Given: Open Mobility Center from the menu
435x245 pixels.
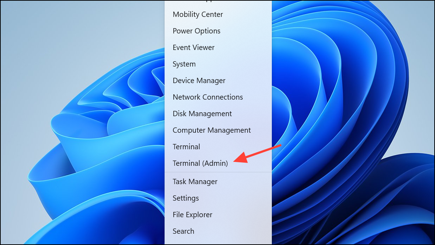Looking at the screenshot, I should (x=218, y=14).
